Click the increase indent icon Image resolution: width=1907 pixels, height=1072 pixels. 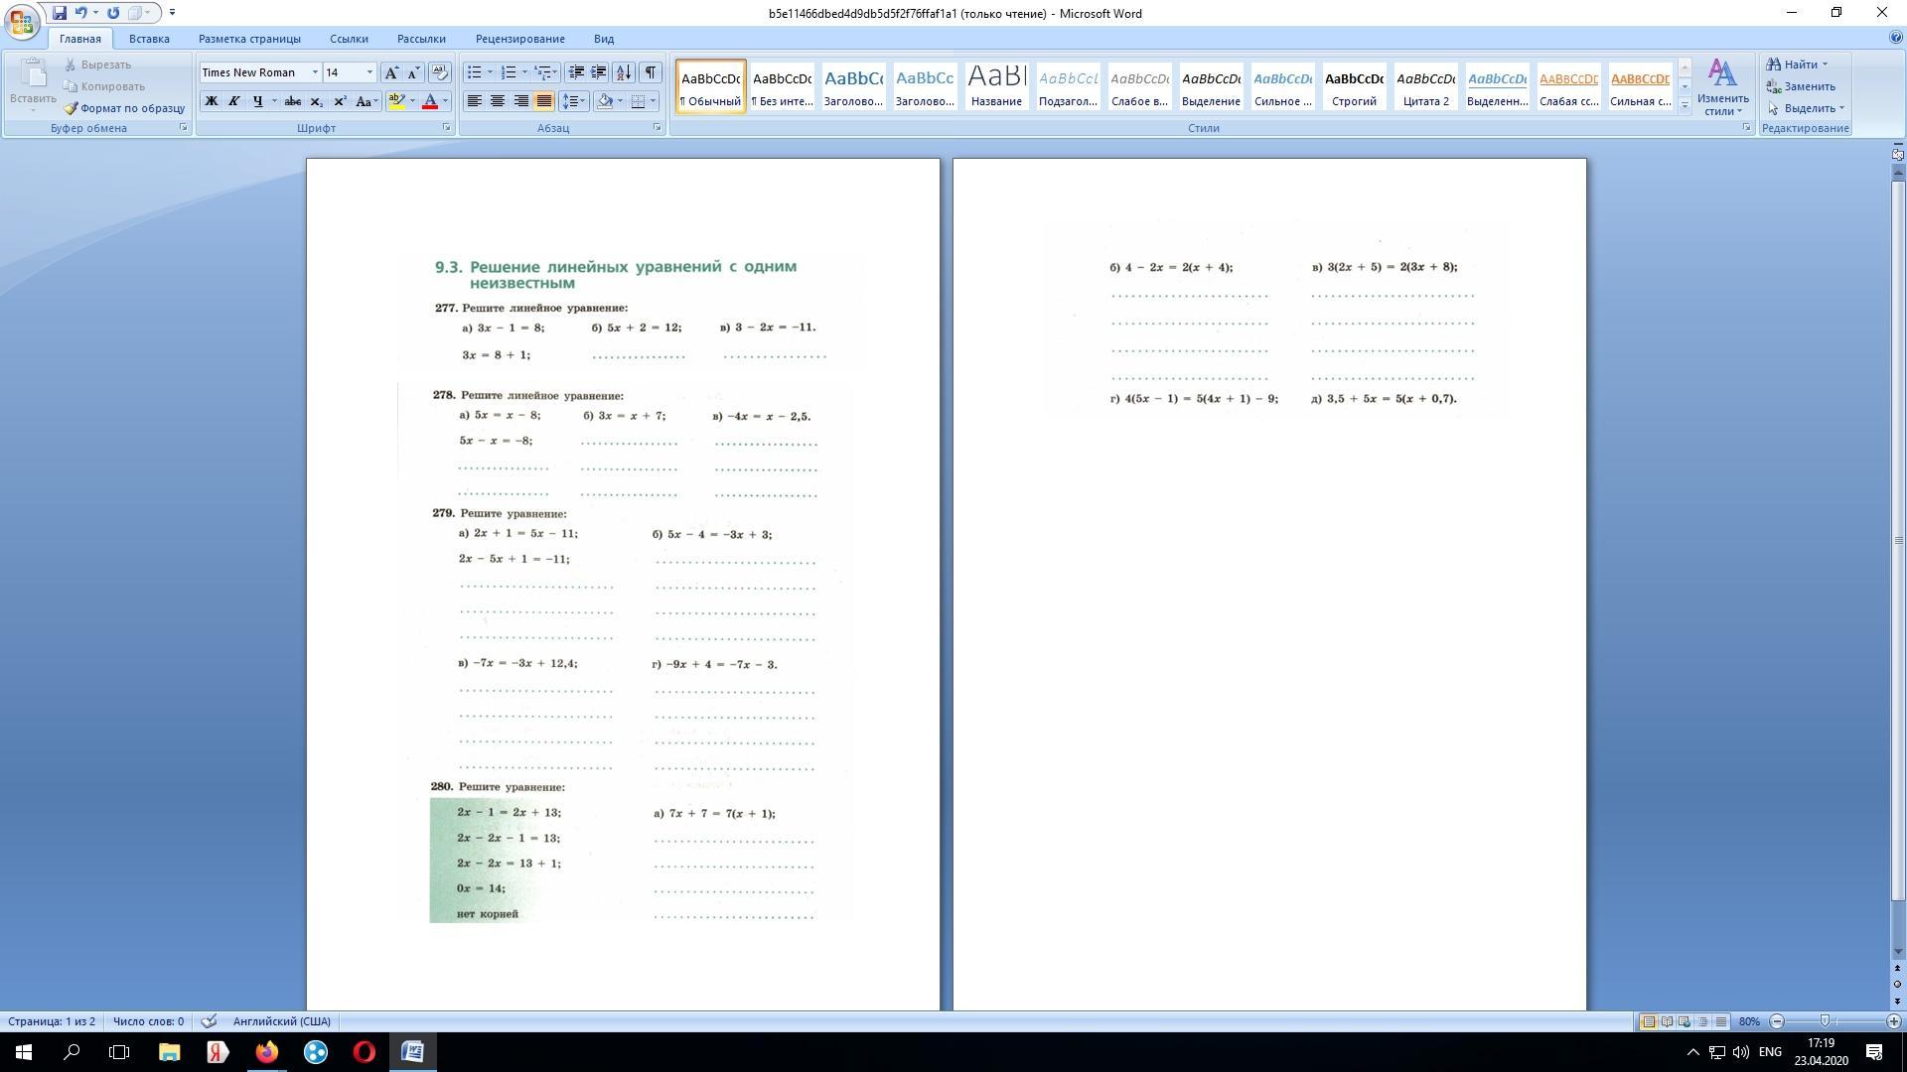pyautogui.click(x=599, y=72)
